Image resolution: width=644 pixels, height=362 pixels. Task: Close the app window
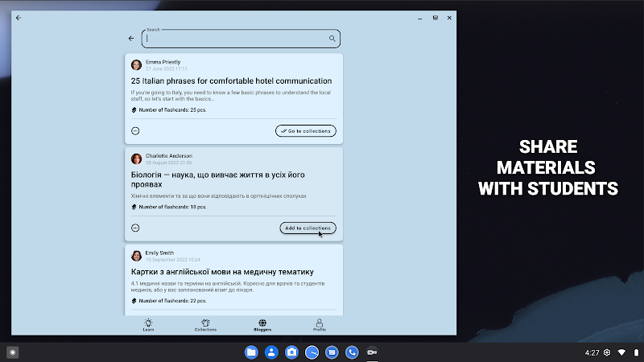tap(449, 18)
